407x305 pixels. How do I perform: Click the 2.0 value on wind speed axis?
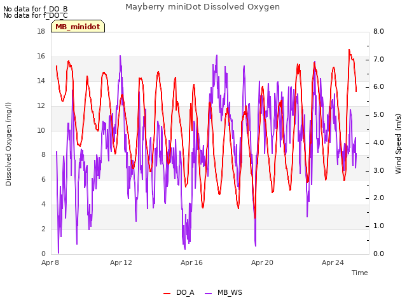[x=378, y=198]
